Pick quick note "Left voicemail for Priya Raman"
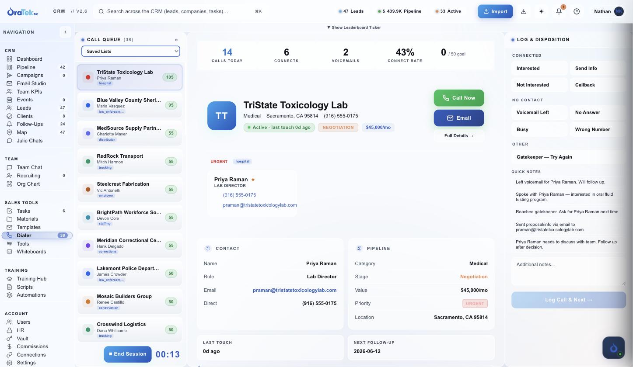 tap(569, 182)
